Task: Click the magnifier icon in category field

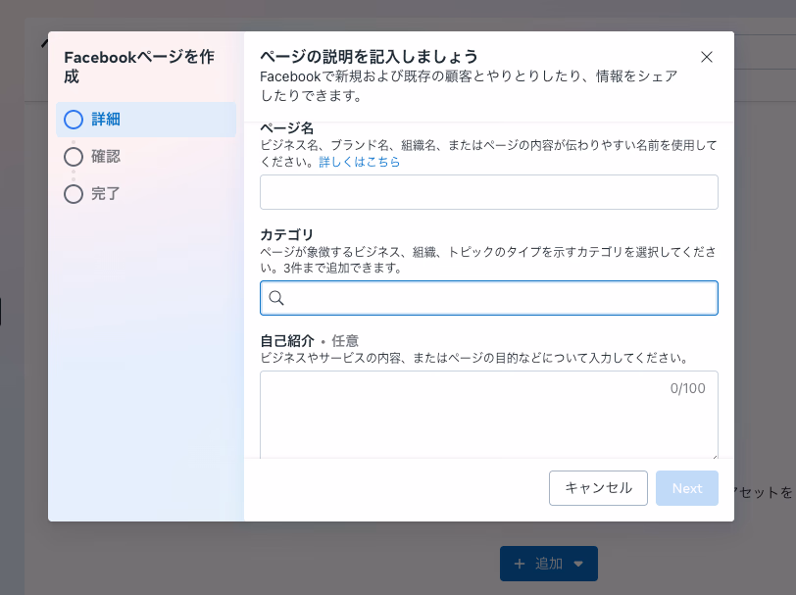Action: pyautogui.click(x=276, y=298)
